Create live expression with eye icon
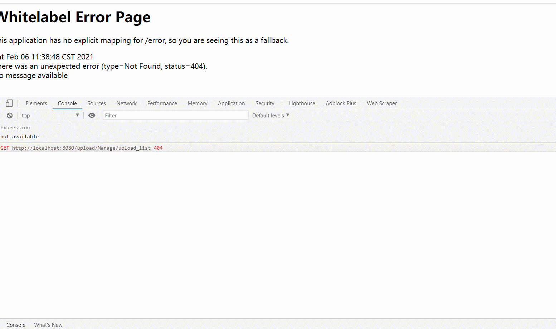This screenshot has width=556, height=329. coord(92,115)
